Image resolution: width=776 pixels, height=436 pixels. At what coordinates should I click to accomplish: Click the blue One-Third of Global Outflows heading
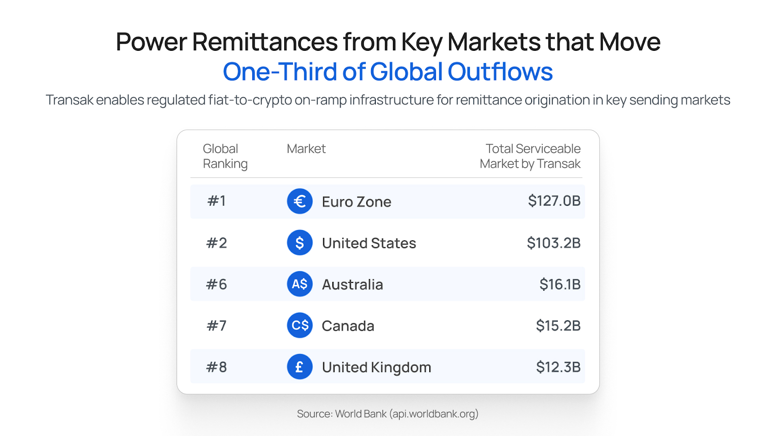click(x=388, y=72)
